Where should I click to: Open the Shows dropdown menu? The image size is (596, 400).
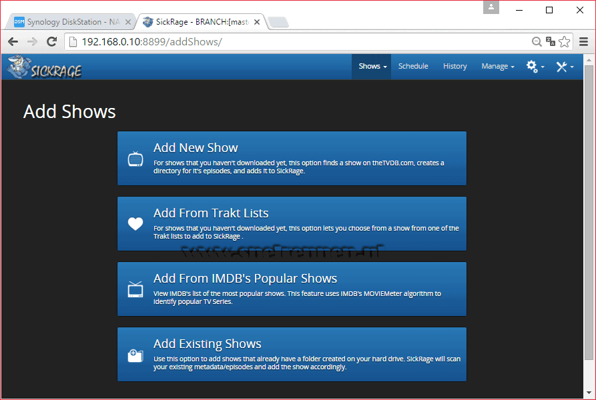(372, 67)
